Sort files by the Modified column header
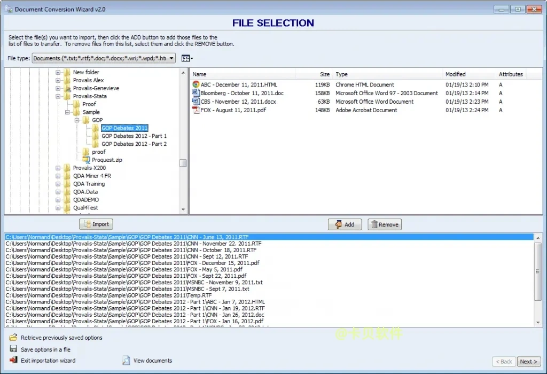The width and height of the screenshot is (547, 374). (469, 74)
